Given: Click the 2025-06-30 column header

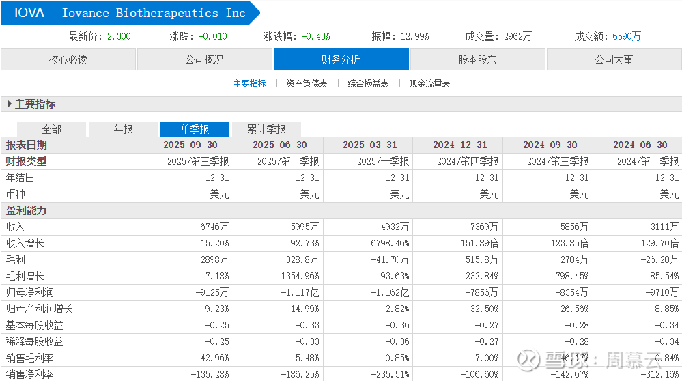Looking at the screenshot, I should coord(280,145).
